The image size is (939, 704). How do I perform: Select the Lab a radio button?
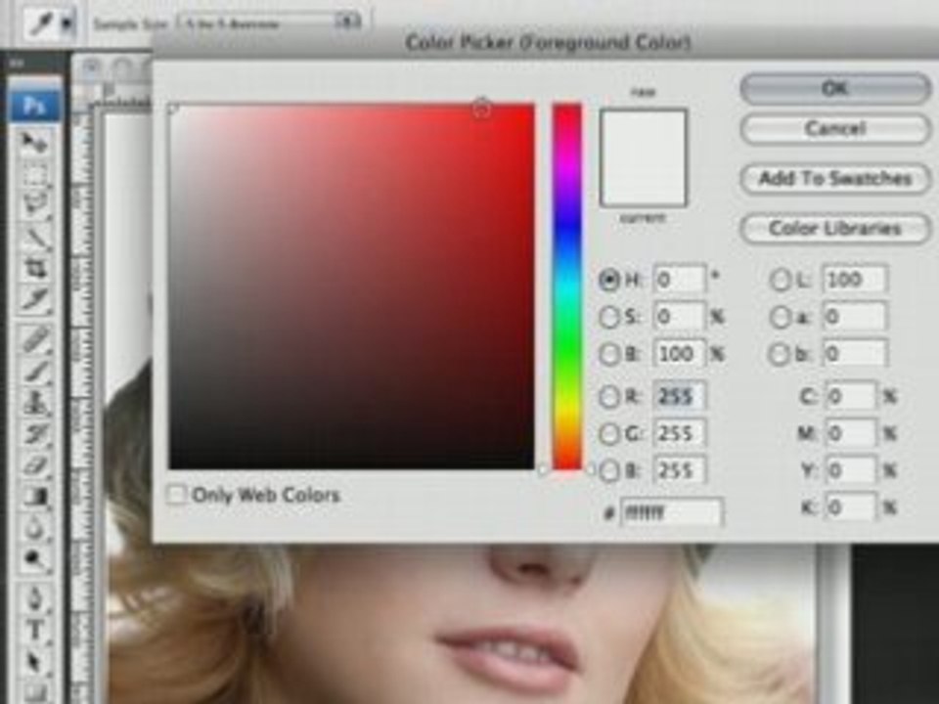click(780, 317)
